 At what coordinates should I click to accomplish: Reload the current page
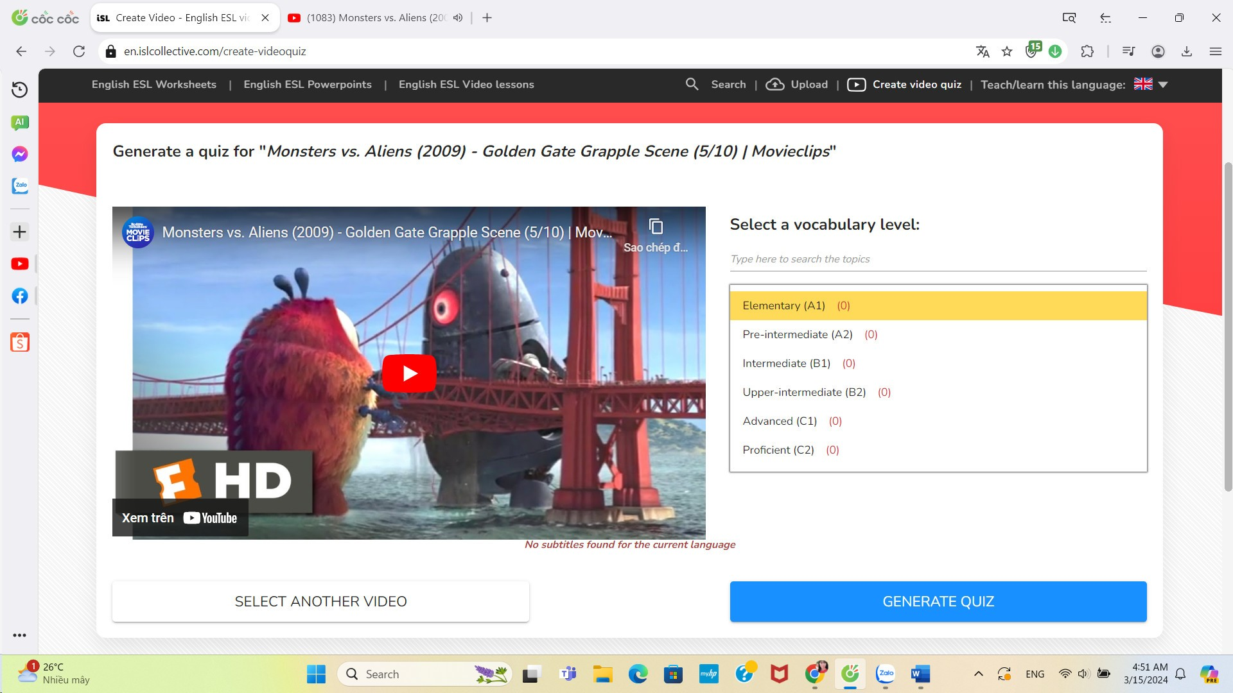(79, 51)
